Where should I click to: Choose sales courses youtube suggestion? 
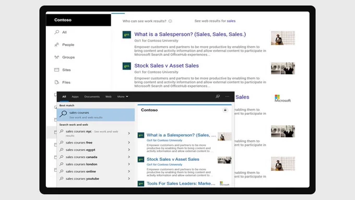coord(96,179)
